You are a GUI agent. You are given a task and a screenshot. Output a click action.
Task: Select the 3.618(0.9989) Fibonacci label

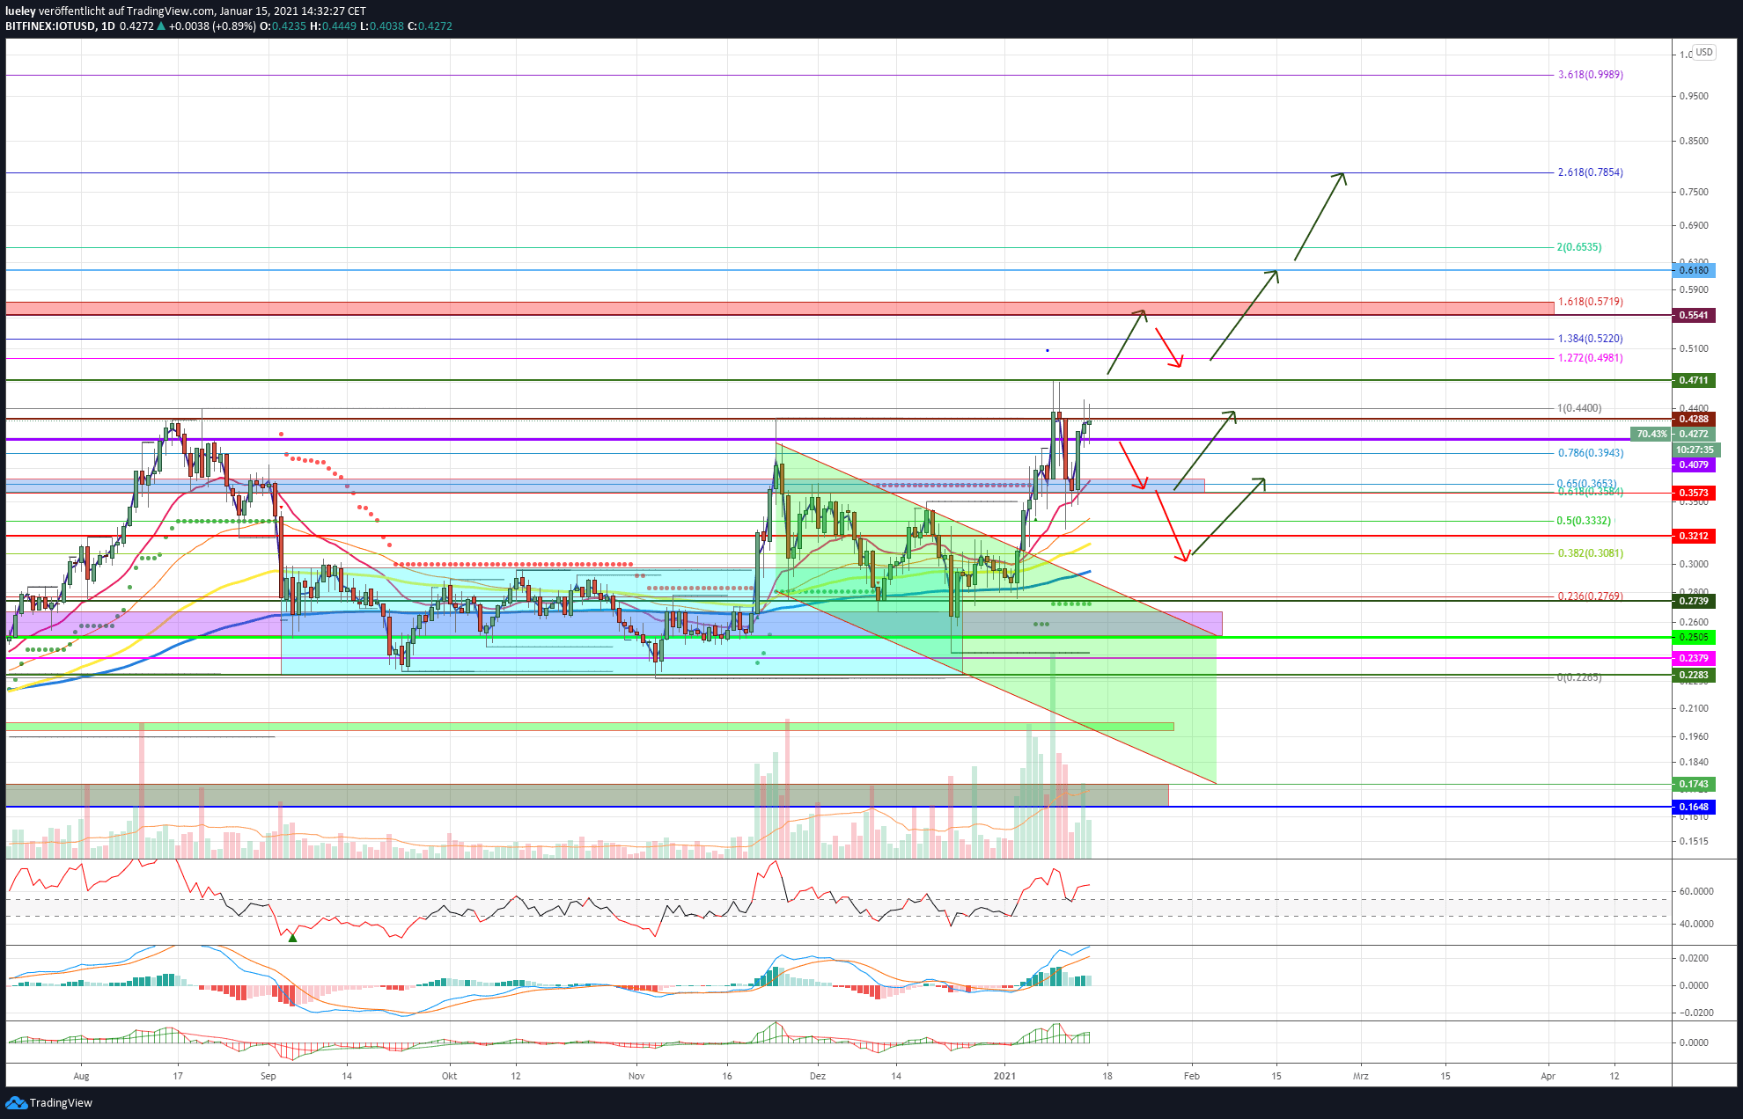point(1591,75)
